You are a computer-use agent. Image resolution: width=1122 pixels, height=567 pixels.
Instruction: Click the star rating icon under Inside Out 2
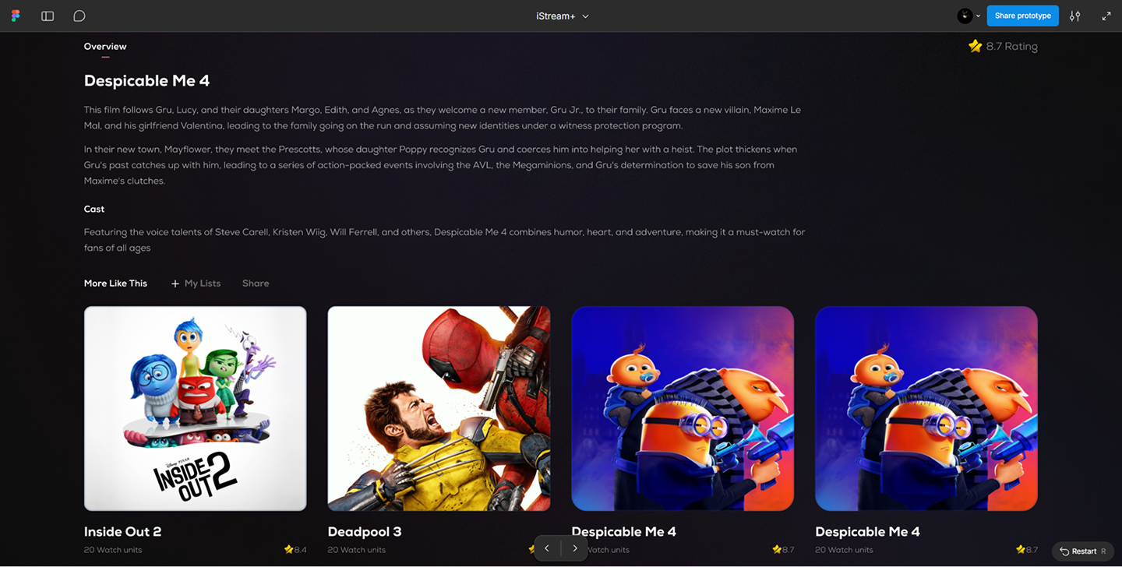288,549
